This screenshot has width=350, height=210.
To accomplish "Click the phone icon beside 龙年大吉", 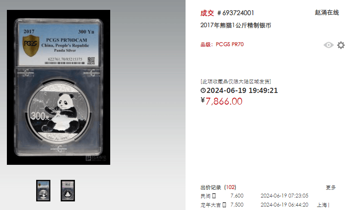I will coord(224,205).
